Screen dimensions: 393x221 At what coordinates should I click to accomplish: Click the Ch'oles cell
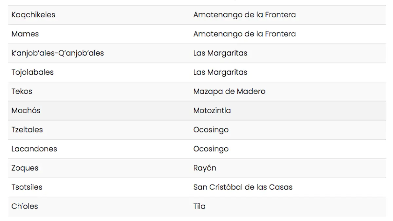point(25,206)
